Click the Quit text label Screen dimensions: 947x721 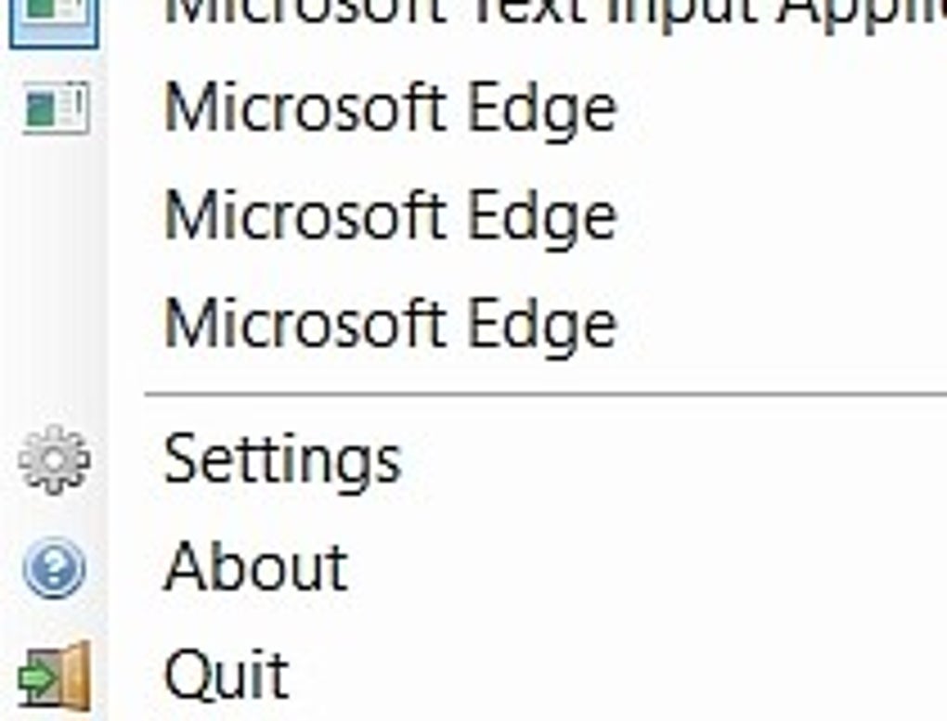227,676
